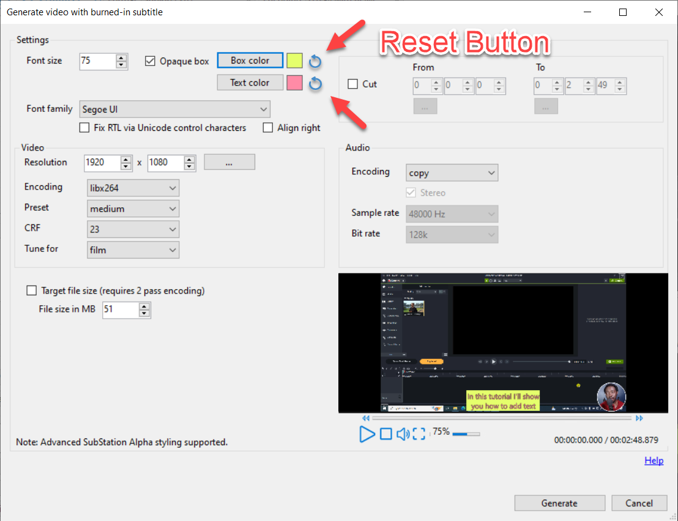This screenshot has width=678, height=521.
Task: Uncheck the Opaque box option
Action: pyautogui.click(x=149, y=61)
